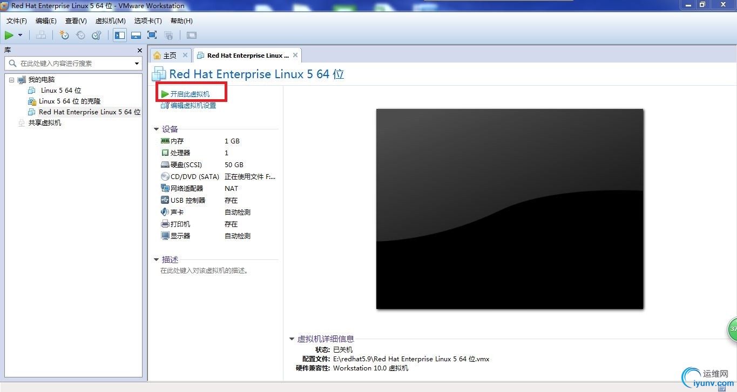Toggle the library sidebar view icon
This screenshot has height=392, width=737.
click(120, 36)
